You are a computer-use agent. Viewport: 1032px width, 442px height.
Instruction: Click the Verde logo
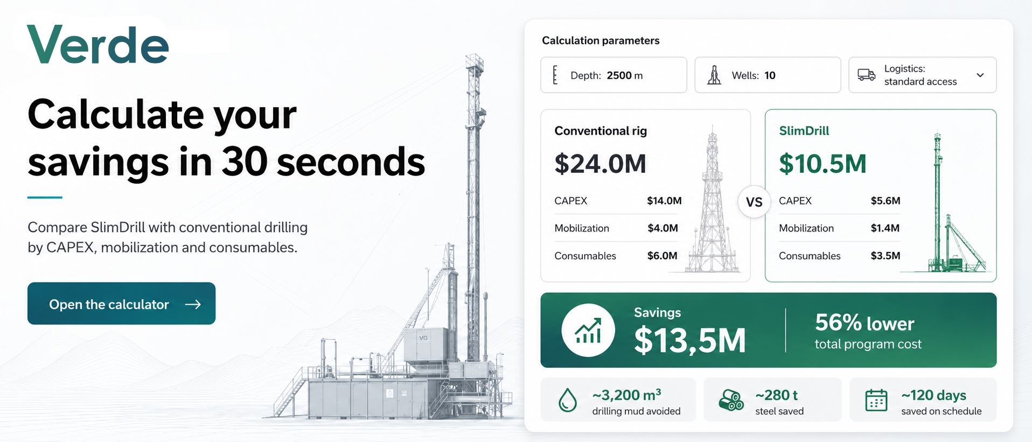(x=98, y=45)
